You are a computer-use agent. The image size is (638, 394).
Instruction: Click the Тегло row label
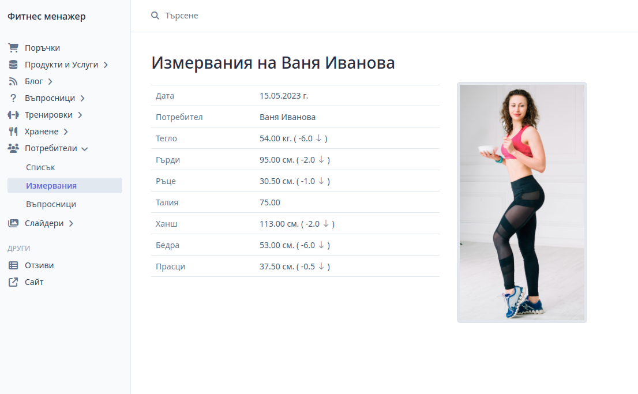166,138
